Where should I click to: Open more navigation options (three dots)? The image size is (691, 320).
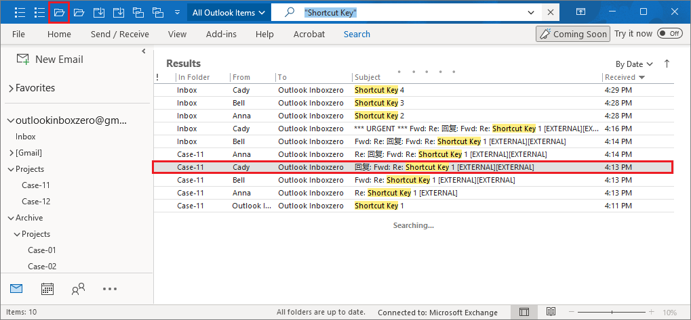110,289
